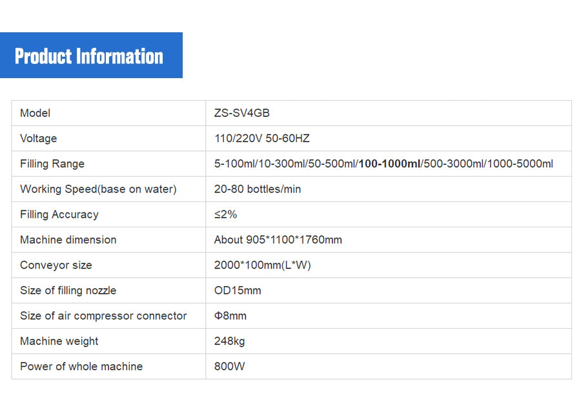Click the Filling Accuracy label
Screen dimensions: 581x401
tap(59, 214)
